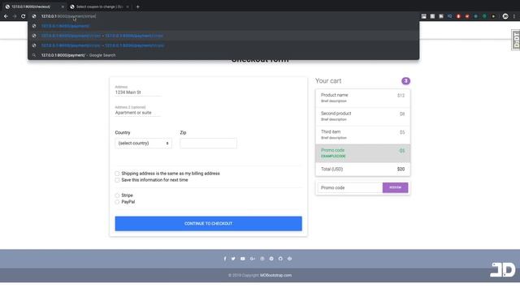Select the Stripe payment option
Image resolution: width=520 pixels, height=292 pixels.
tap(117, 195)
